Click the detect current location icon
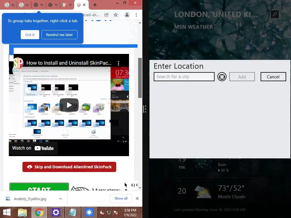This screenshot has width=291, height=218. [222, 77]
